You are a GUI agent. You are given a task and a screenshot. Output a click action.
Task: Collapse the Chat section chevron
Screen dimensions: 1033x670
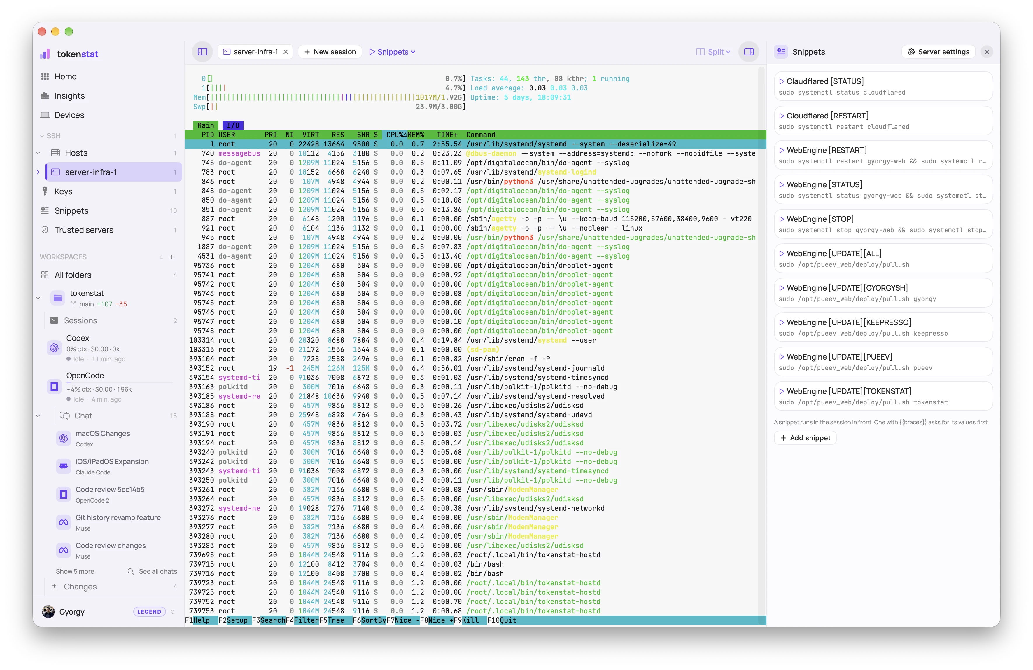(x=38, y=416)
